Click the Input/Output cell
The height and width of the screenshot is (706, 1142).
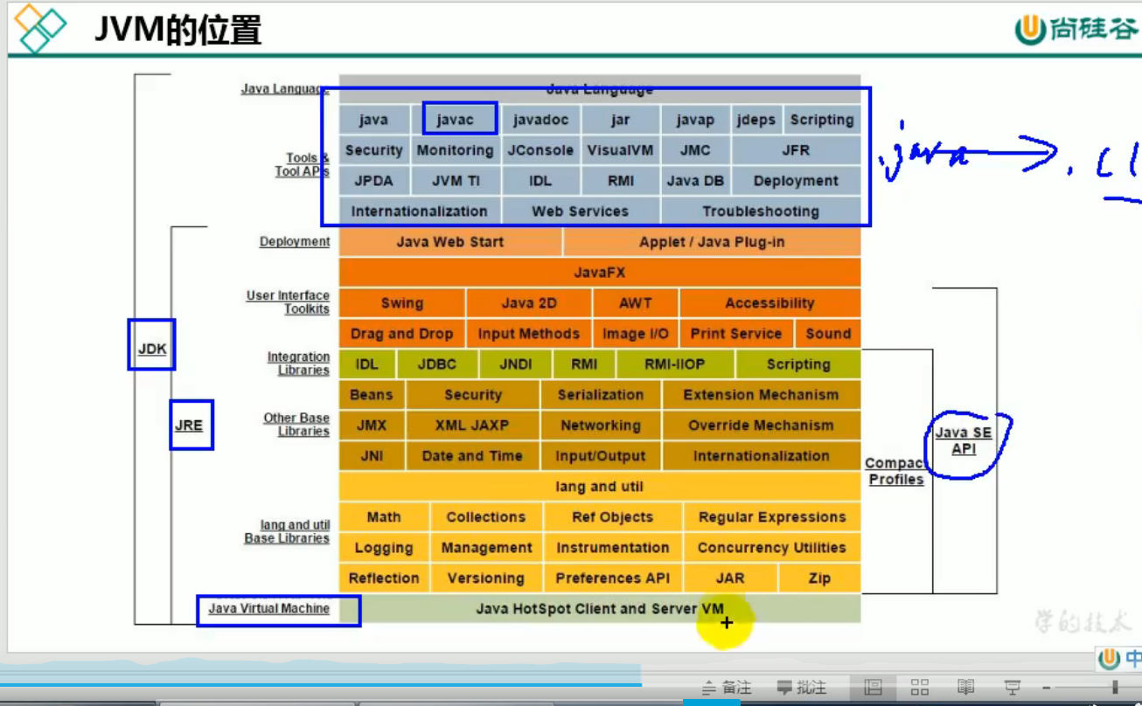pos(601,456)
